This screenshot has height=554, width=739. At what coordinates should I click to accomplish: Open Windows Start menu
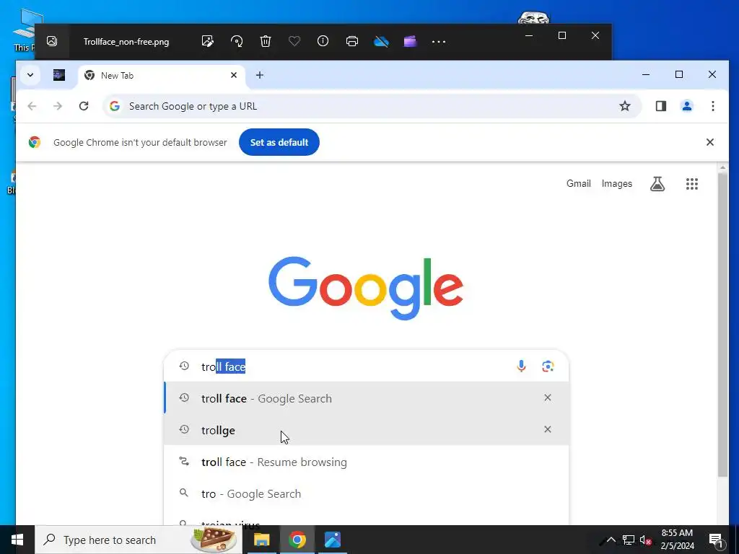click(x=17, y=540)
